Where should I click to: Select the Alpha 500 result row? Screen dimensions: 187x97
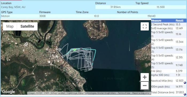[x=169, y=75]
